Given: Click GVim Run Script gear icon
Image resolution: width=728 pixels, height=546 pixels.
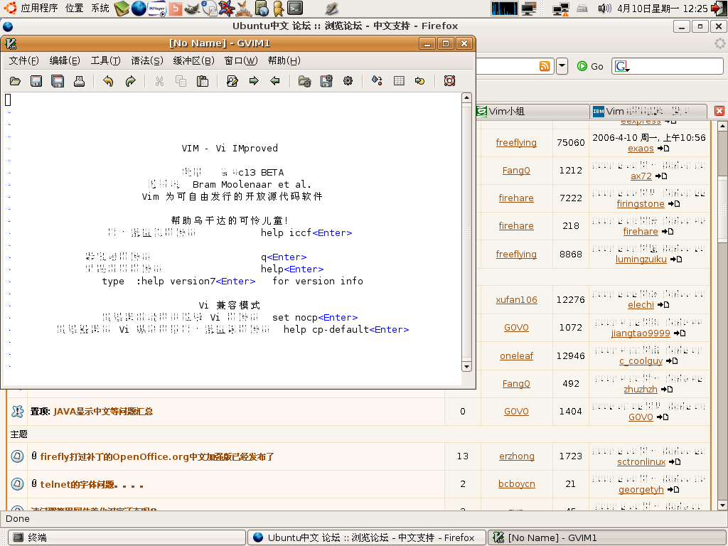Looking at the screenshot, I should tap(348, 81).
